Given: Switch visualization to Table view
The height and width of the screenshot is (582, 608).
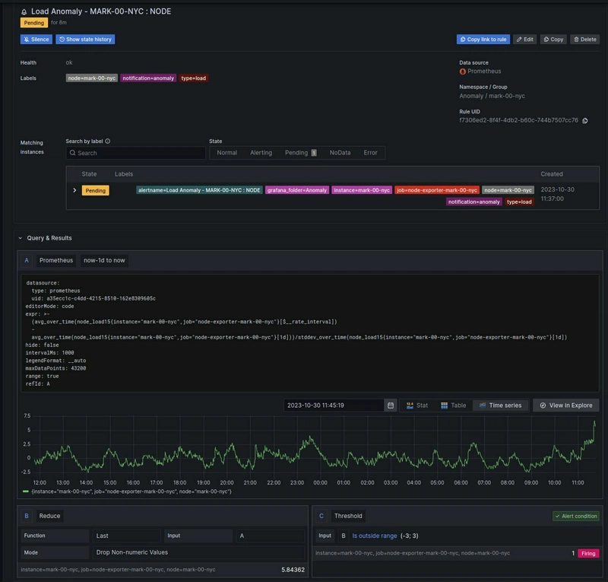Looking at the screenshot, I should (453, 405).
